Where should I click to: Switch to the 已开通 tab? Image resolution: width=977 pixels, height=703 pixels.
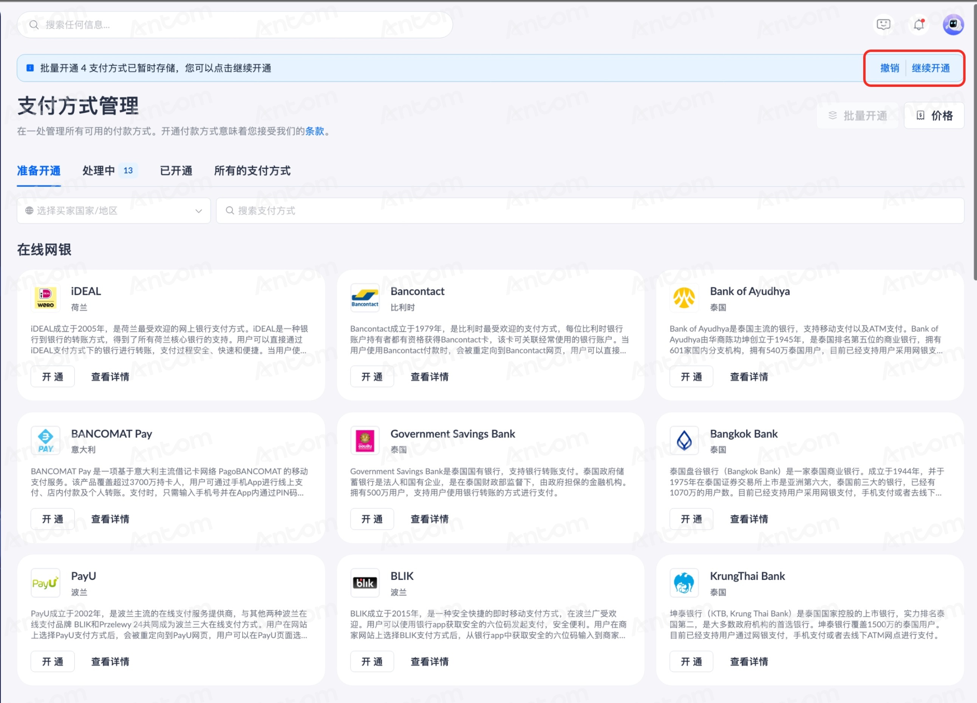176,171
